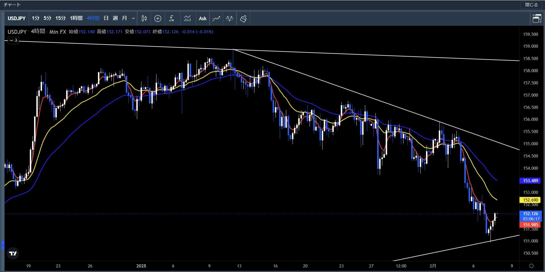This screenshot has width=545, height=272.
Task: Open the additional timeframe dropdown arrow
Action: coord(133,18)
